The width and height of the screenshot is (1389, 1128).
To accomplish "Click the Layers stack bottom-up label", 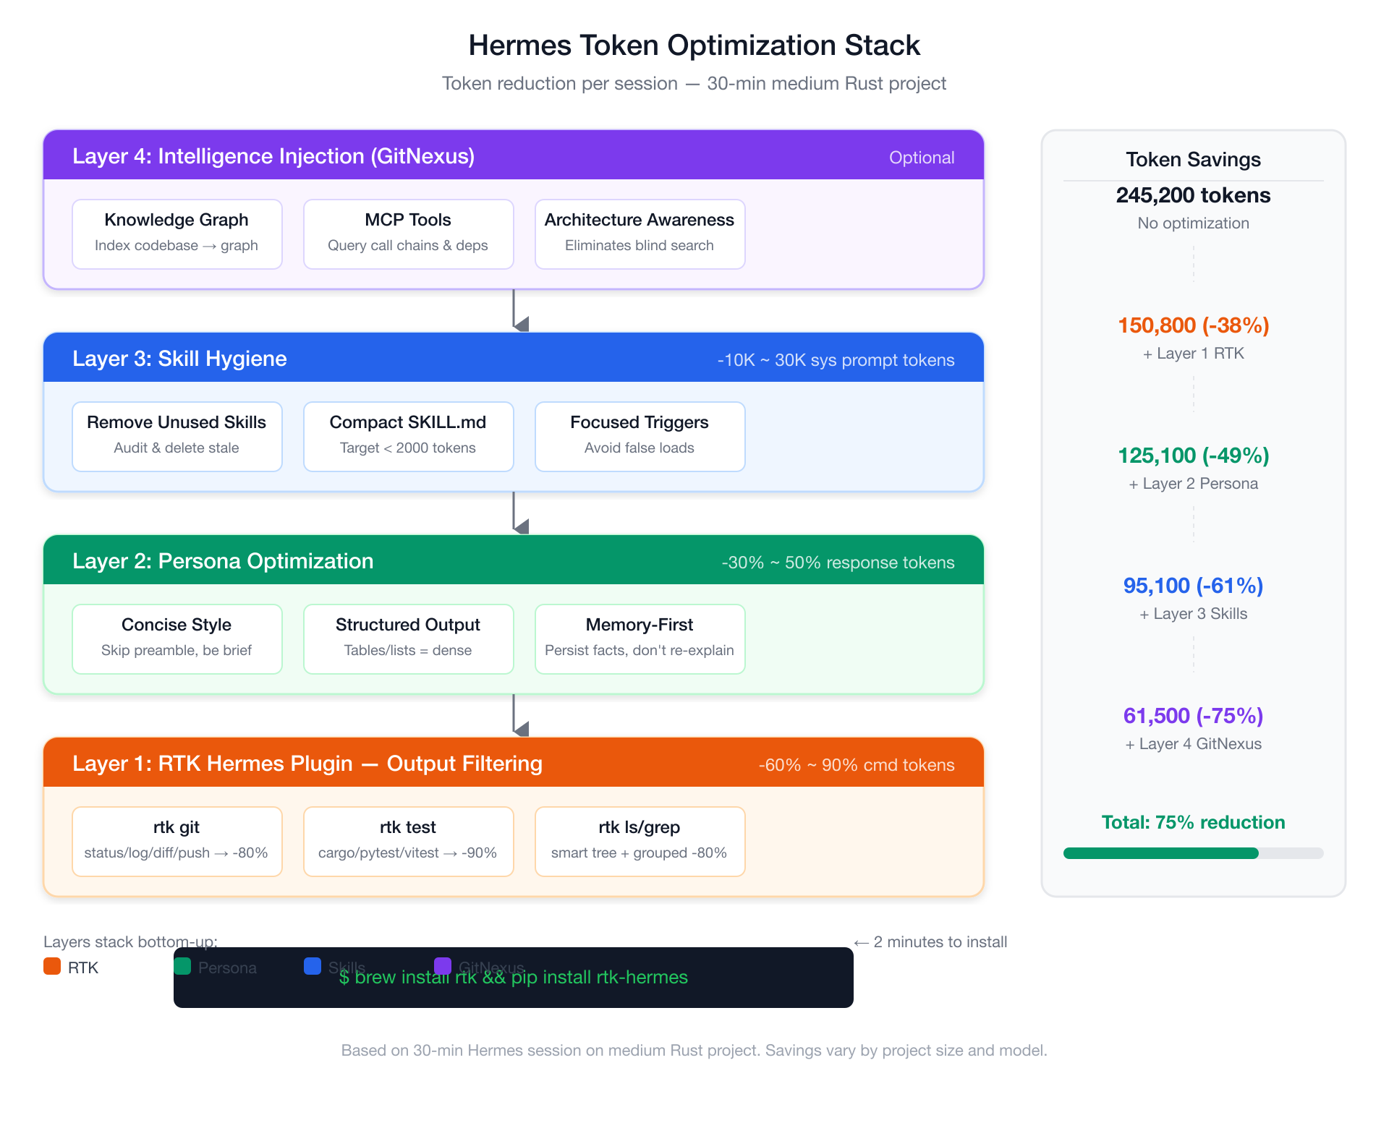I will pyautogui.click(x=130, y=942).
